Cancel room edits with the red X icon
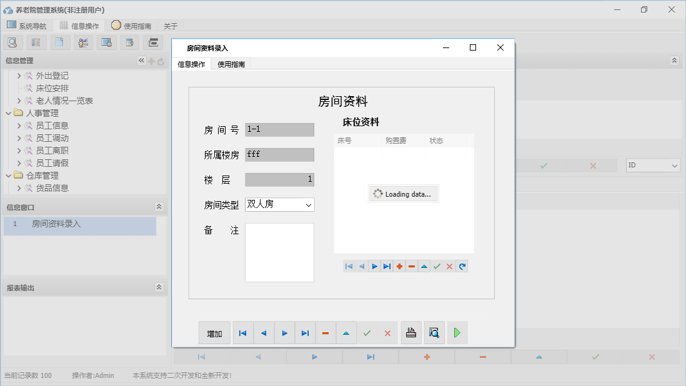 click(x=387, y=332)
